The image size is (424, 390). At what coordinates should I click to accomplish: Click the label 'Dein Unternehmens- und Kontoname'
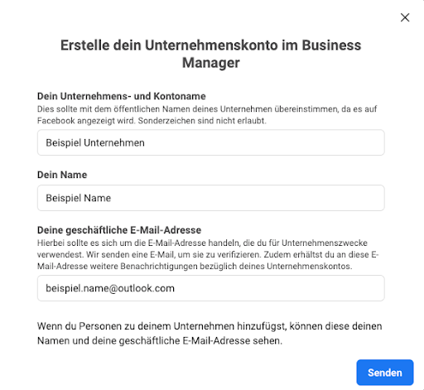point(122,96)
